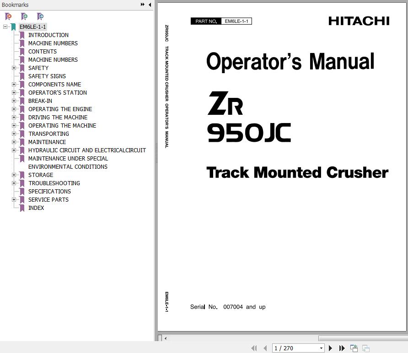
Task: Expand the OPERATOR'S STATION bookmark
Action: pyautogui.click(x=14, y=93)
